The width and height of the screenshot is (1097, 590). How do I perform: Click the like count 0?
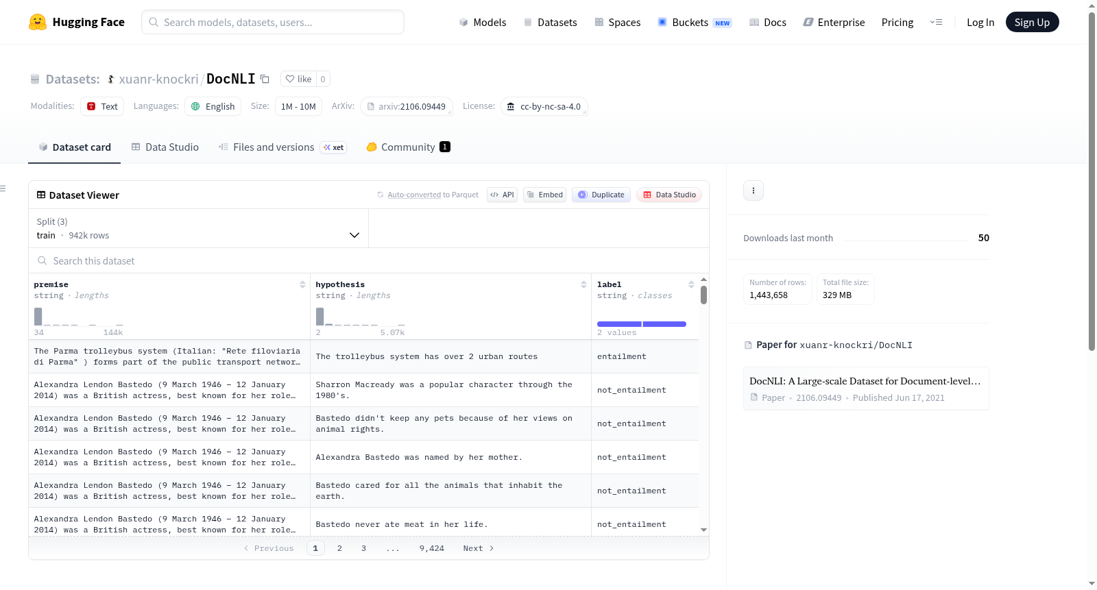click(x=323, y=79)
